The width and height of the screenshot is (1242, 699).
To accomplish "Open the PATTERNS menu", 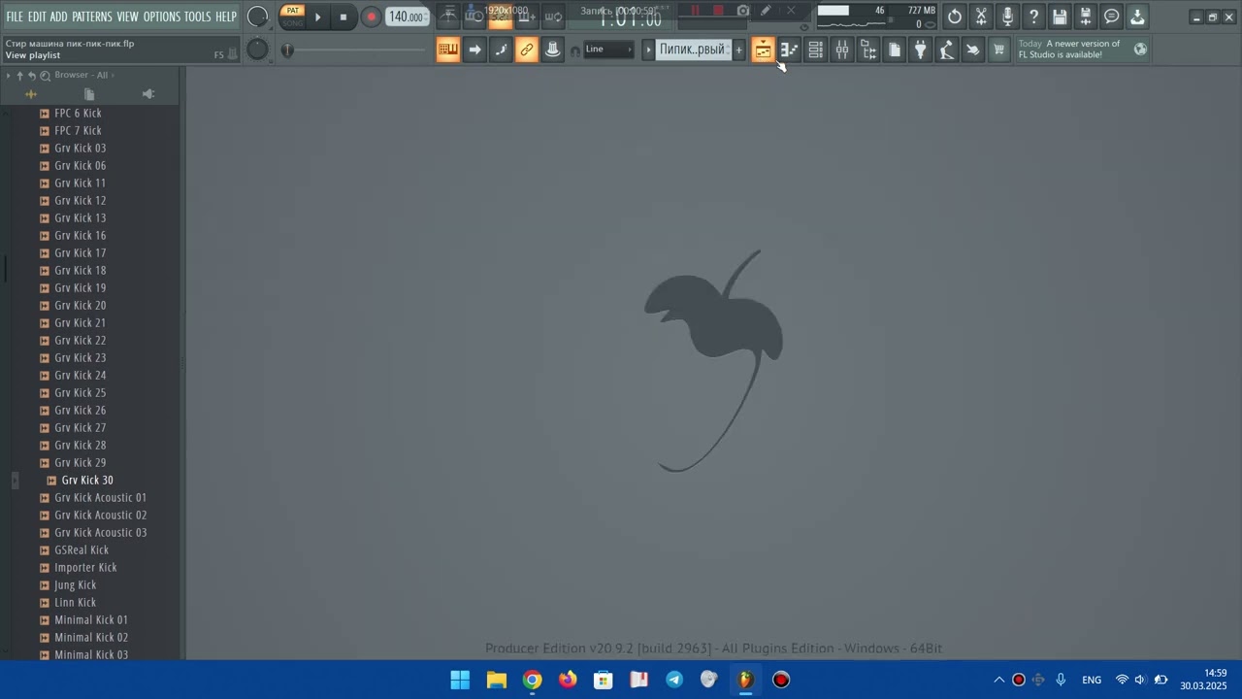I will coord(92,17).
